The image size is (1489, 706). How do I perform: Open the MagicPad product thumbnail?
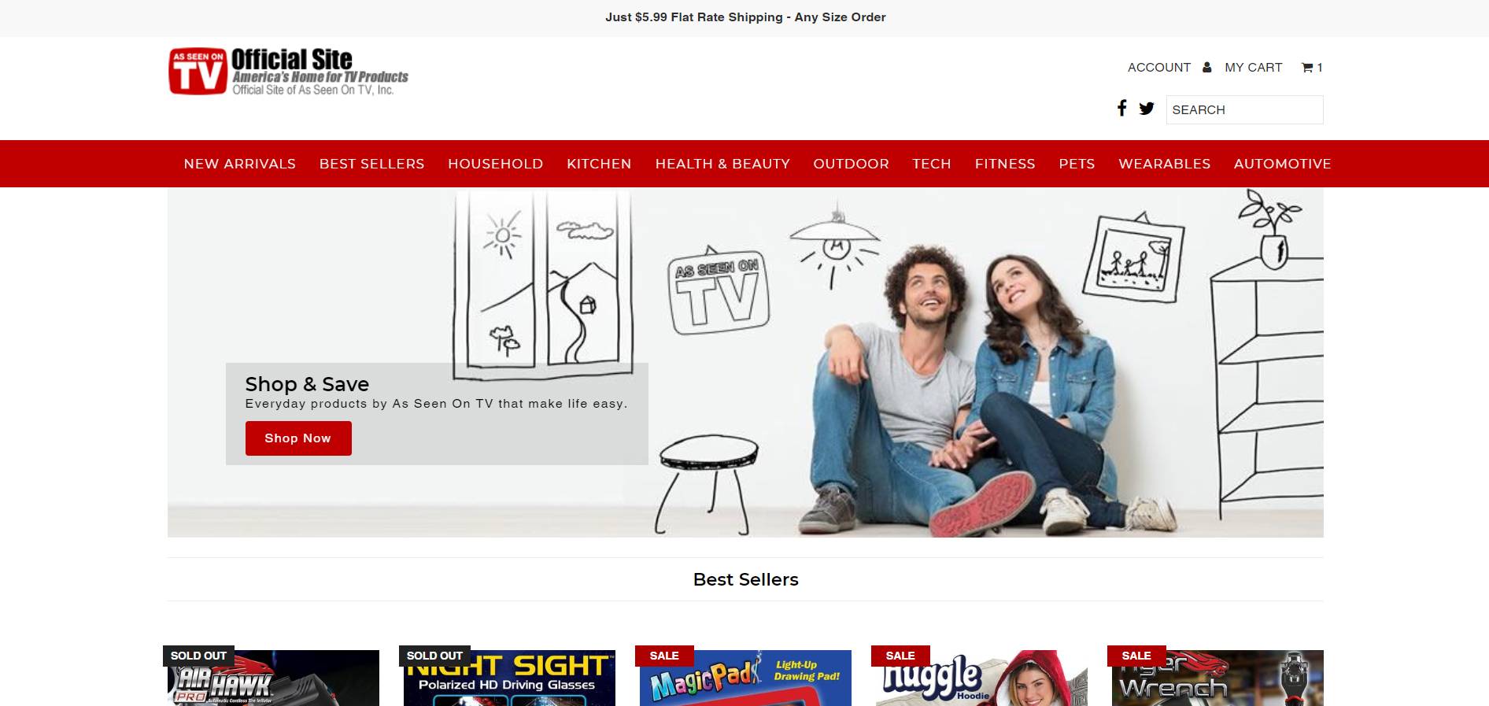click(745, 678)
